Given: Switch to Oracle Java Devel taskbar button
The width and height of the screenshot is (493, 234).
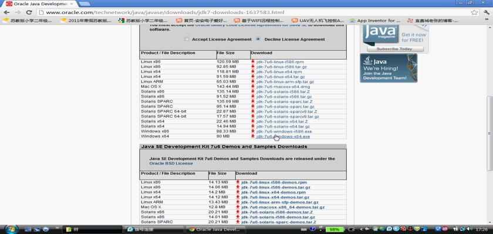Looking at the screenshot, I should (215, 230).
